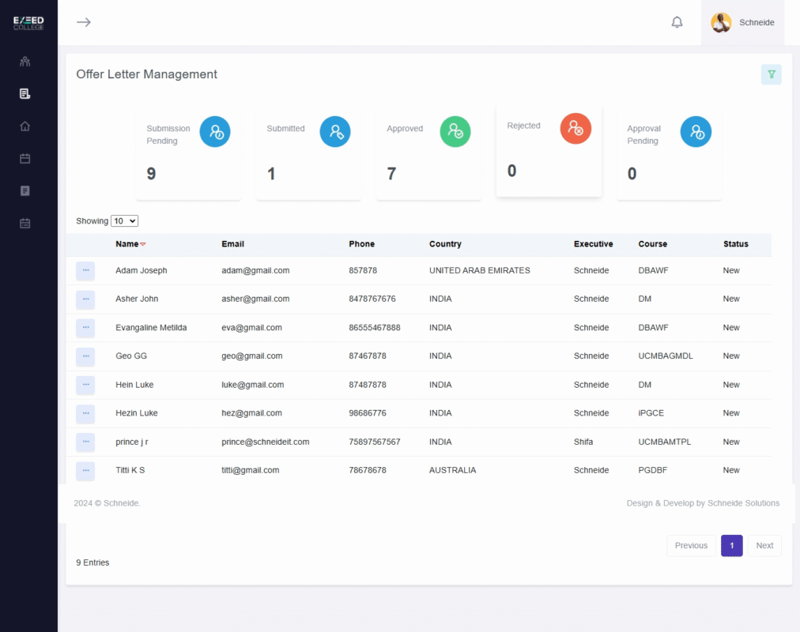Click the Submitted card icon

[335, 132]
